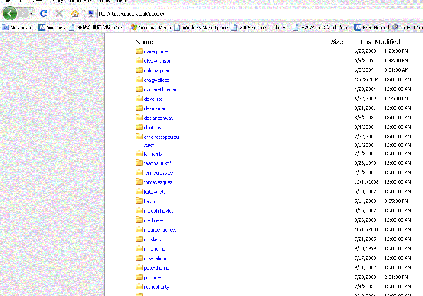Image resolution: width=423 pixels, height=296 pixels.
Task: Open the jeanpalutikof directory link
Action: (157, 163)
